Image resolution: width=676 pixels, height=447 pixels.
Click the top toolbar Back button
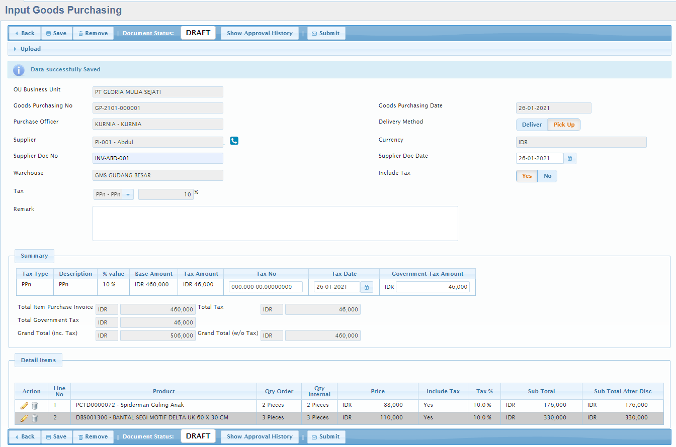tap(25, 33)
